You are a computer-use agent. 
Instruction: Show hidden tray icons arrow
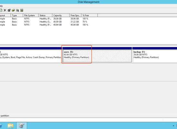click(x=173, y=126)
